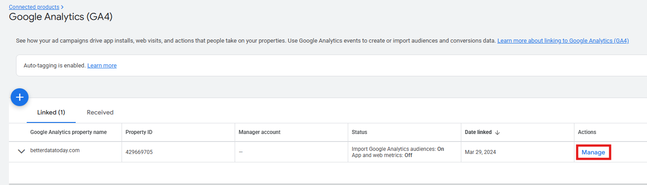Click Import Google Analytics audiences: On status
Image resolution: width=647 pixels, height=185 pixels.
(398, 149)
